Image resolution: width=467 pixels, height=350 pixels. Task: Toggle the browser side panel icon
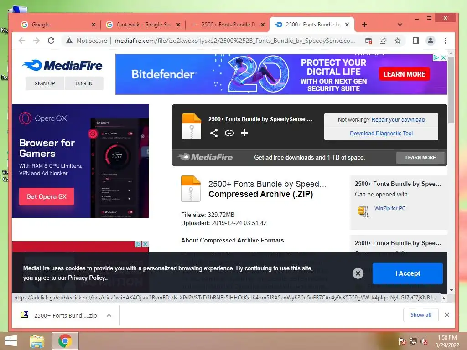416,41
